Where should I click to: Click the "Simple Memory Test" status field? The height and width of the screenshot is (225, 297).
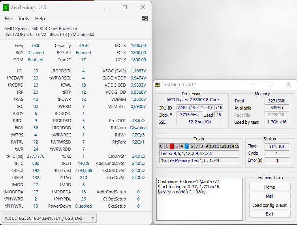(x=199, y=161)
